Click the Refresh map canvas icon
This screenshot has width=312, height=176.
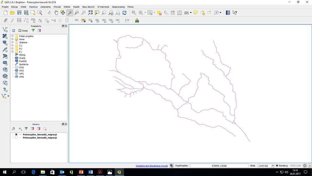(124, 13)
